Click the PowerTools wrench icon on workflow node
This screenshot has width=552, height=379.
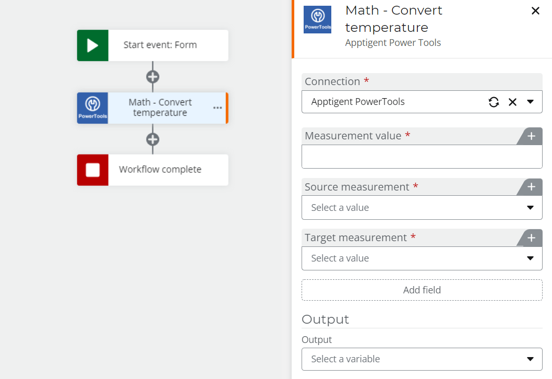click(x=93, y=108)
